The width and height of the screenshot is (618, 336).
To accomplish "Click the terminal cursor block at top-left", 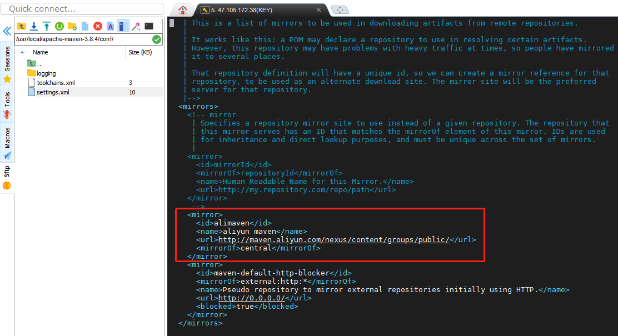I will click(172, 23).
